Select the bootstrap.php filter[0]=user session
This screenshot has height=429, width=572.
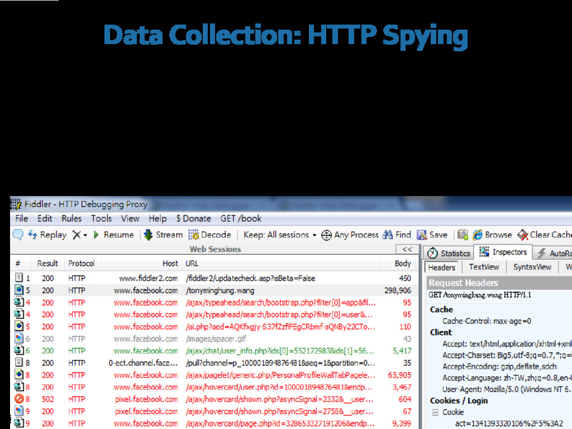[x=215, y=314]
